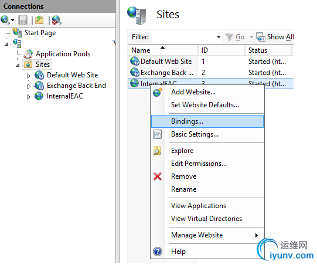Click the Delete Connection globe icon
Viewport: 317px width, 265px height.
tap(57, 20)
